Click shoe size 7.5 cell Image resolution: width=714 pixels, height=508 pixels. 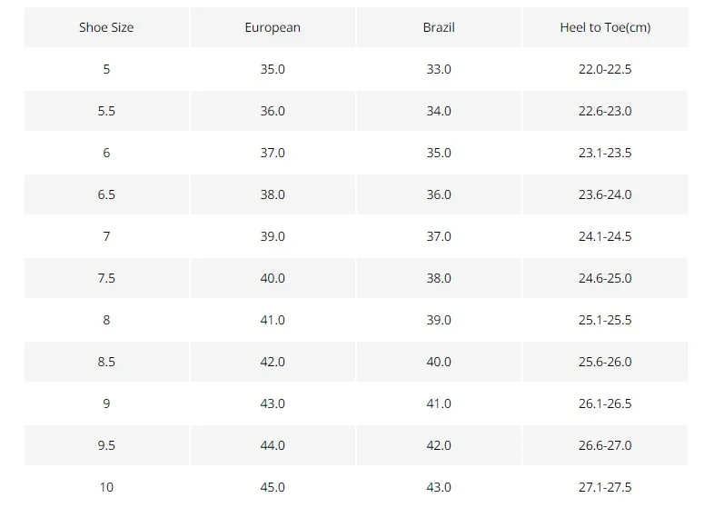106,278
